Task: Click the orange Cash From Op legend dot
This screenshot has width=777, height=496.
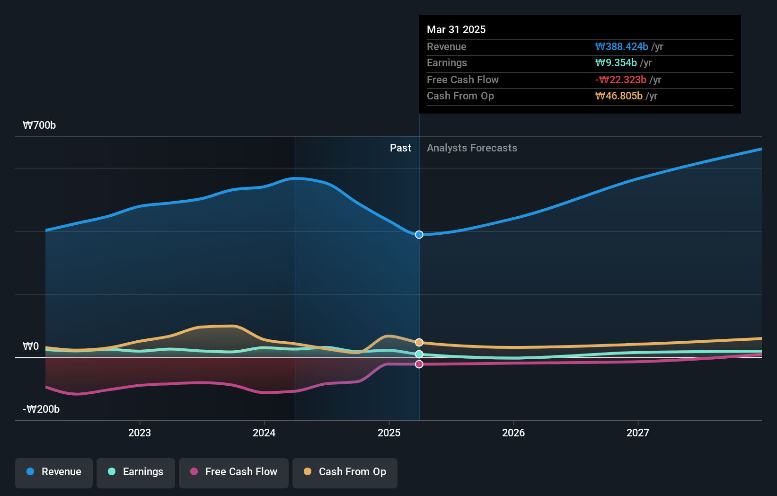Action: (x=308, y=472)
